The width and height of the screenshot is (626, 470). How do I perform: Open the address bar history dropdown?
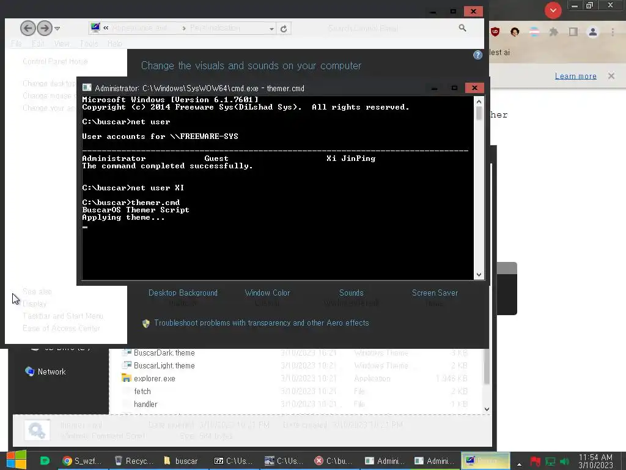[x=271, y=29]
